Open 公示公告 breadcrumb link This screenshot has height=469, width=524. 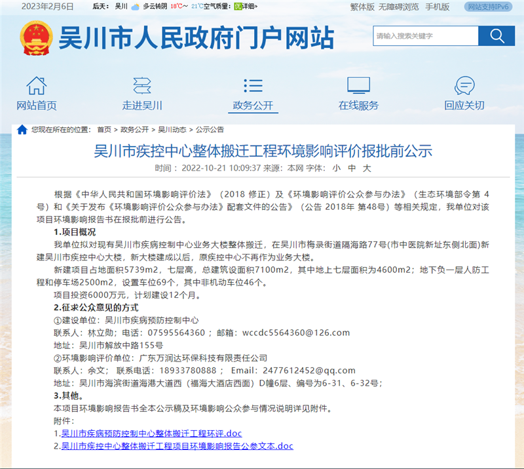[x=210, y=130]
